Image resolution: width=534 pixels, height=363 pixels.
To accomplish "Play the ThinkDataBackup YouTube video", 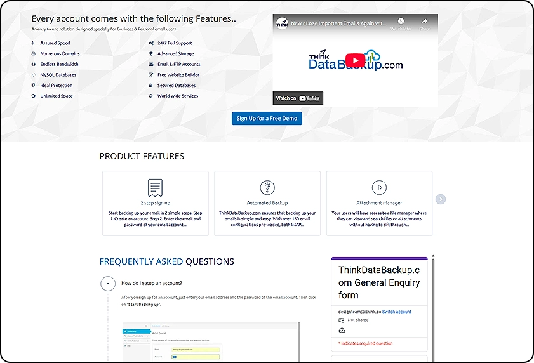I will (355, 61).
